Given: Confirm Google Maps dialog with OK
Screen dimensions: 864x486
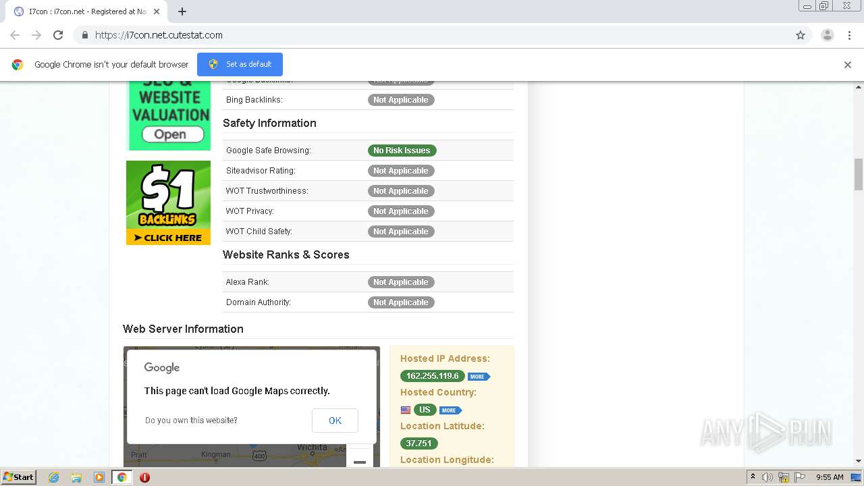Looking at the screenshot, I should click(335, 421).
